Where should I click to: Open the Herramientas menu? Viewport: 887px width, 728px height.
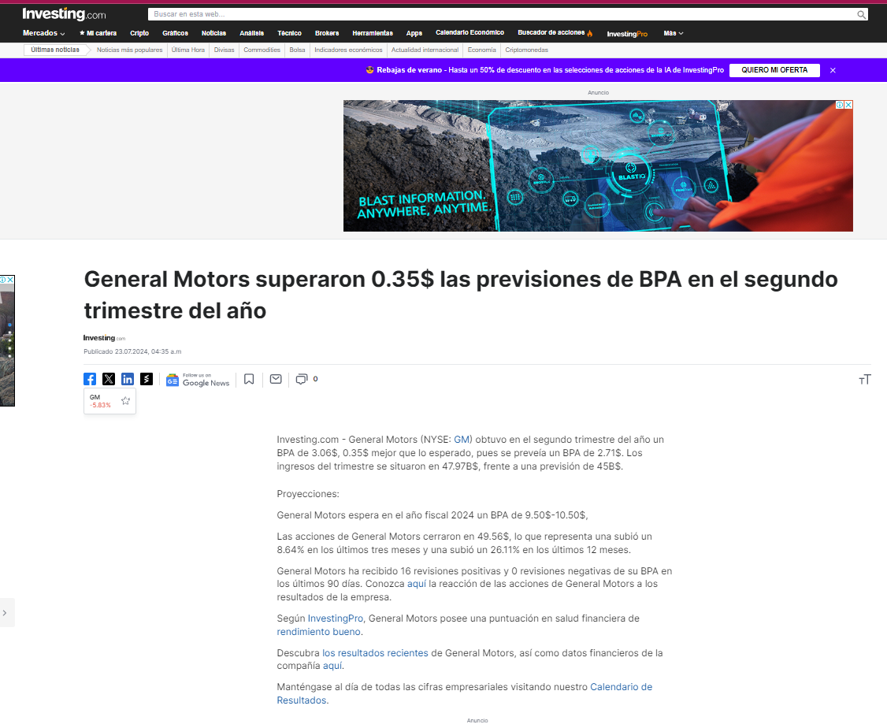coord(373,33)
